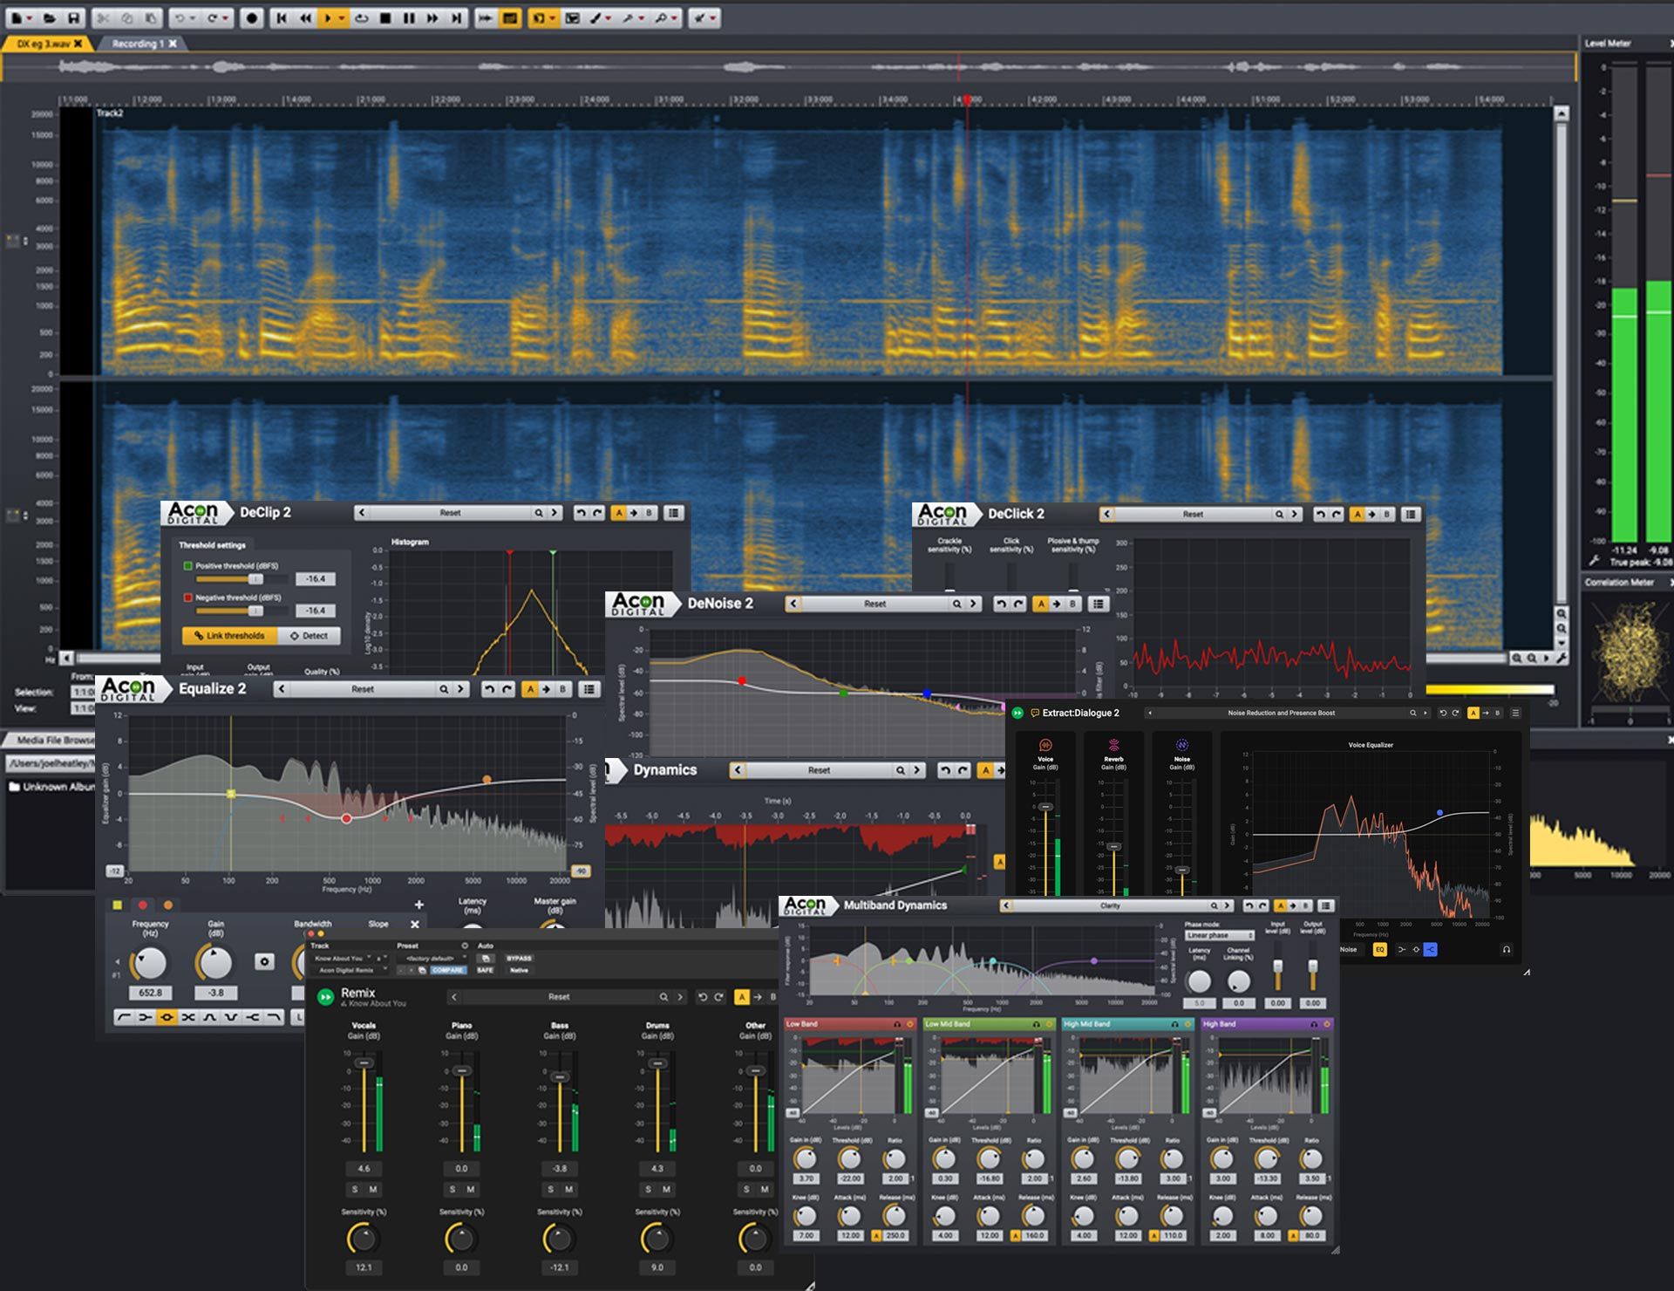Open the New file dropdown arrow

[x=30, y=17]
